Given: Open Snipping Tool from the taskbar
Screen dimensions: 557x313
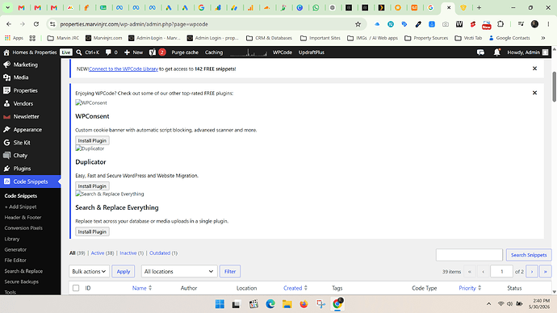Looking at the screenshot, I should (x=320, y=304).
